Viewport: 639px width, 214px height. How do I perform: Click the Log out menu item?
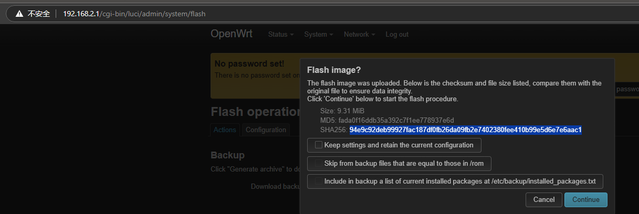pos(397,35)
